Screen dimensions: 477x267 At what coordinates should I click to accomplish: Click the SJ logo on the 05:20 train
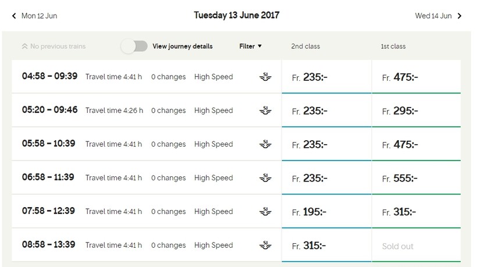(x=265, y=111)
